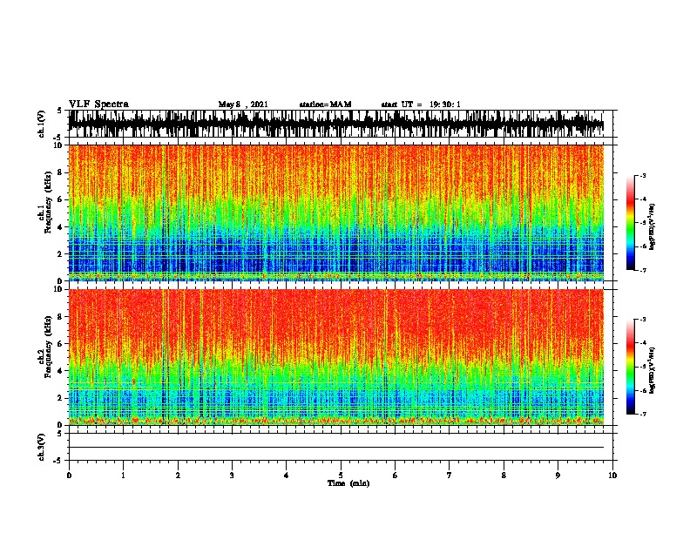Click time-axis tick label "9"
The height and width of the screenshot is (533, 690).
pyautogui.click(x=558, y=476)
